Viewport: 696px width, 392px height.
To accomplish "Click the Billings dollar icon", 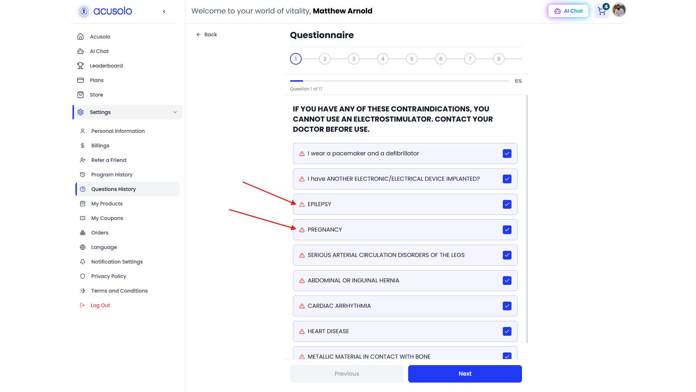I will (x=83, y=146).
